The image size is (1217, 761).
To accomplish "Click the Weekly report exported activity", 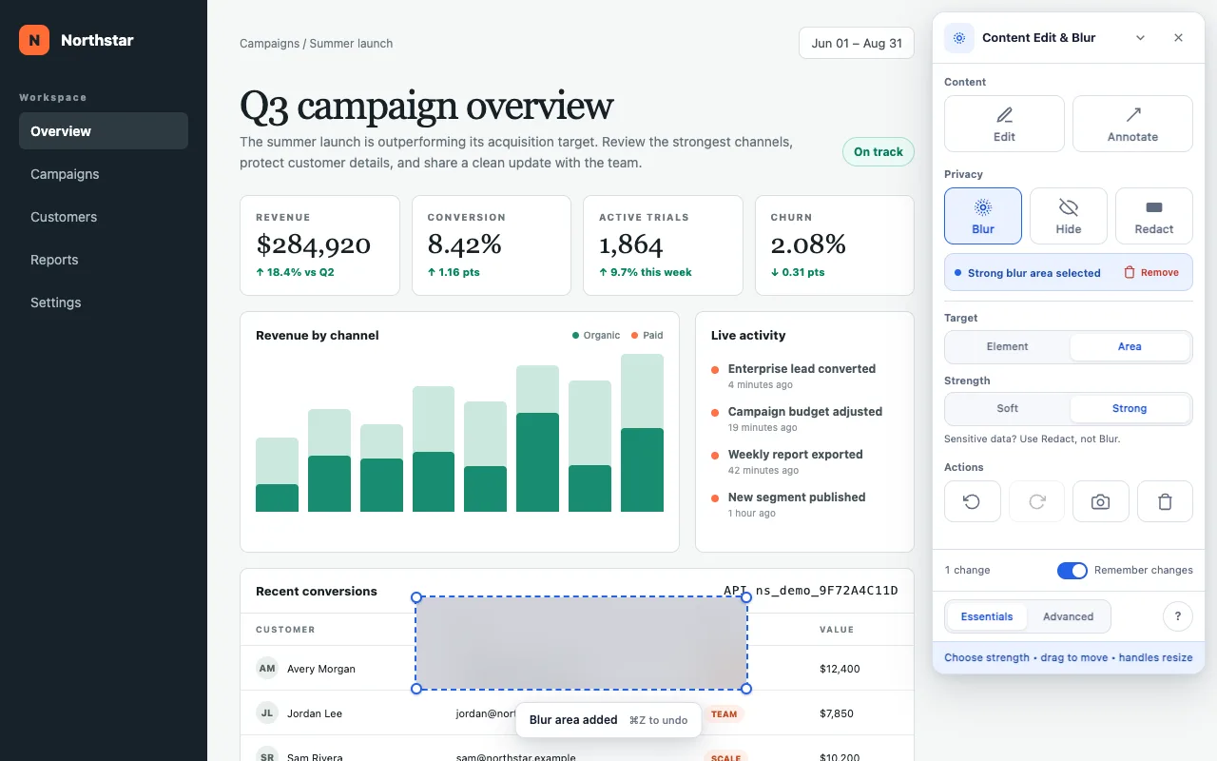I will click(x=795, y=455).
